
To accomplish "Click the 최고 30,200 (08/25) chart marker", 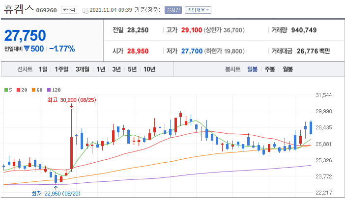I will pyautogui.click(x=72, y=100).
